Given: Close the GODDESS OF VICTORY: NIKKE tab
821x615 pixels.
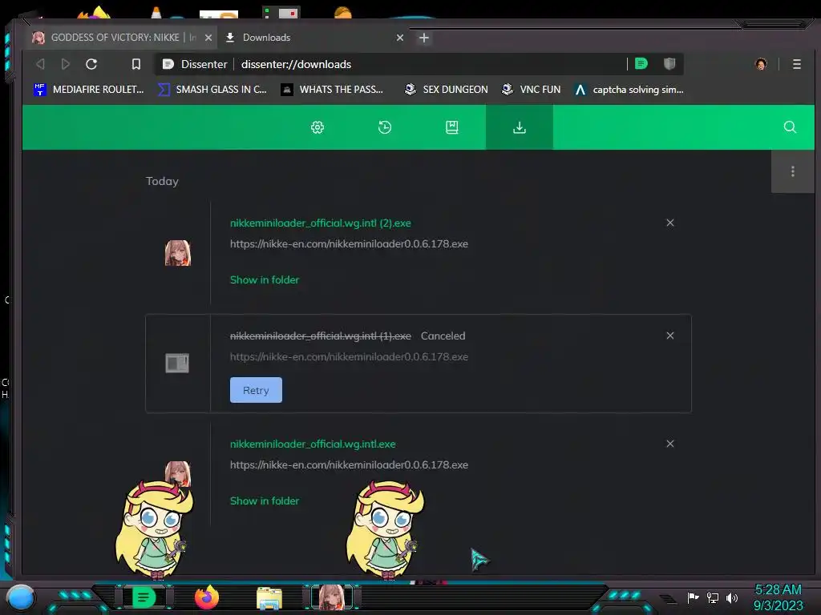Looking at the screenshot, I should point(208,38).
